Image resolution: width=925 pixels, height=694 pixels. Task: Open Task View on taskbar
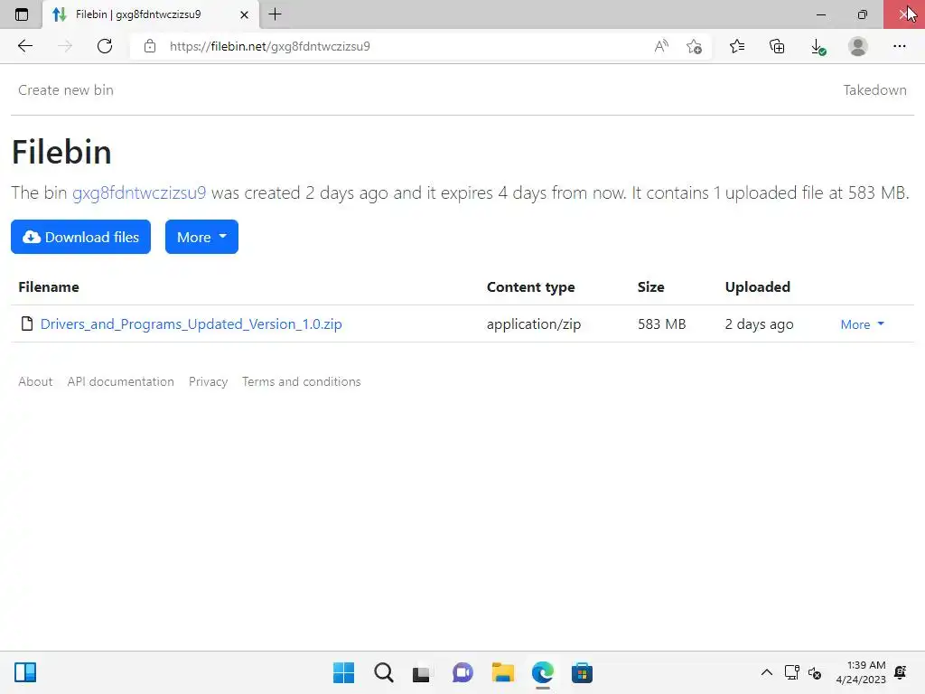coord(421,673)
